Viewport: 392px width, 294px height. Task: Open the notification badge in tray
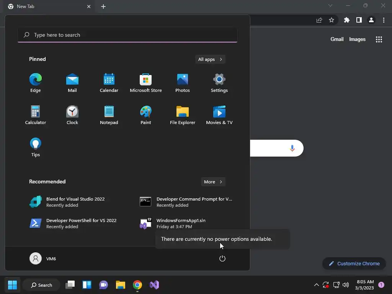(x=381, y=285)
